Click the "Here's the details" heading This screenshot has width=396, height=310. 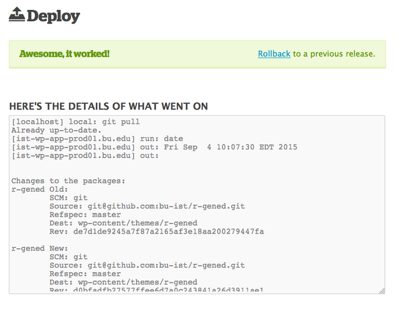click(108, 106)
